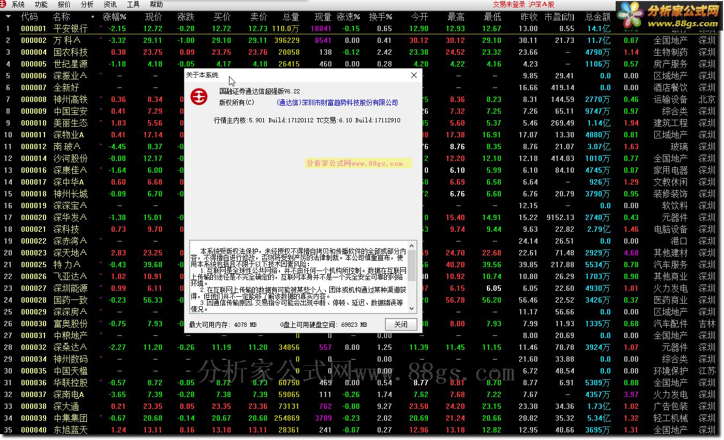Click the 运输设备 industry cell

click(x=670, y=99)
